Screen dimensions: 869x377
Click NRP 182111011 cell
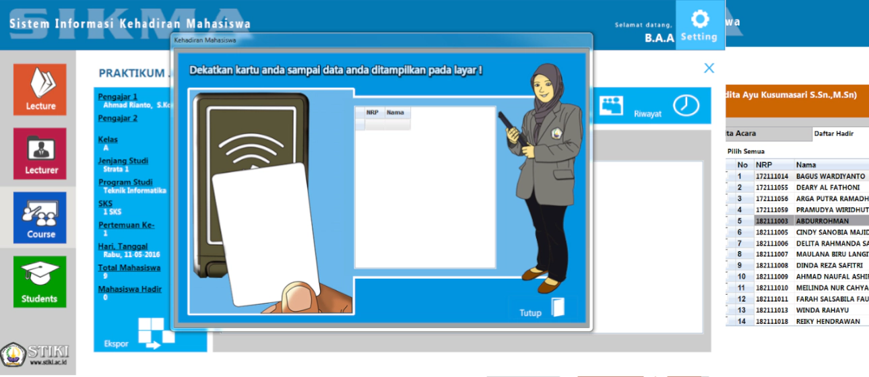(773, 299)
